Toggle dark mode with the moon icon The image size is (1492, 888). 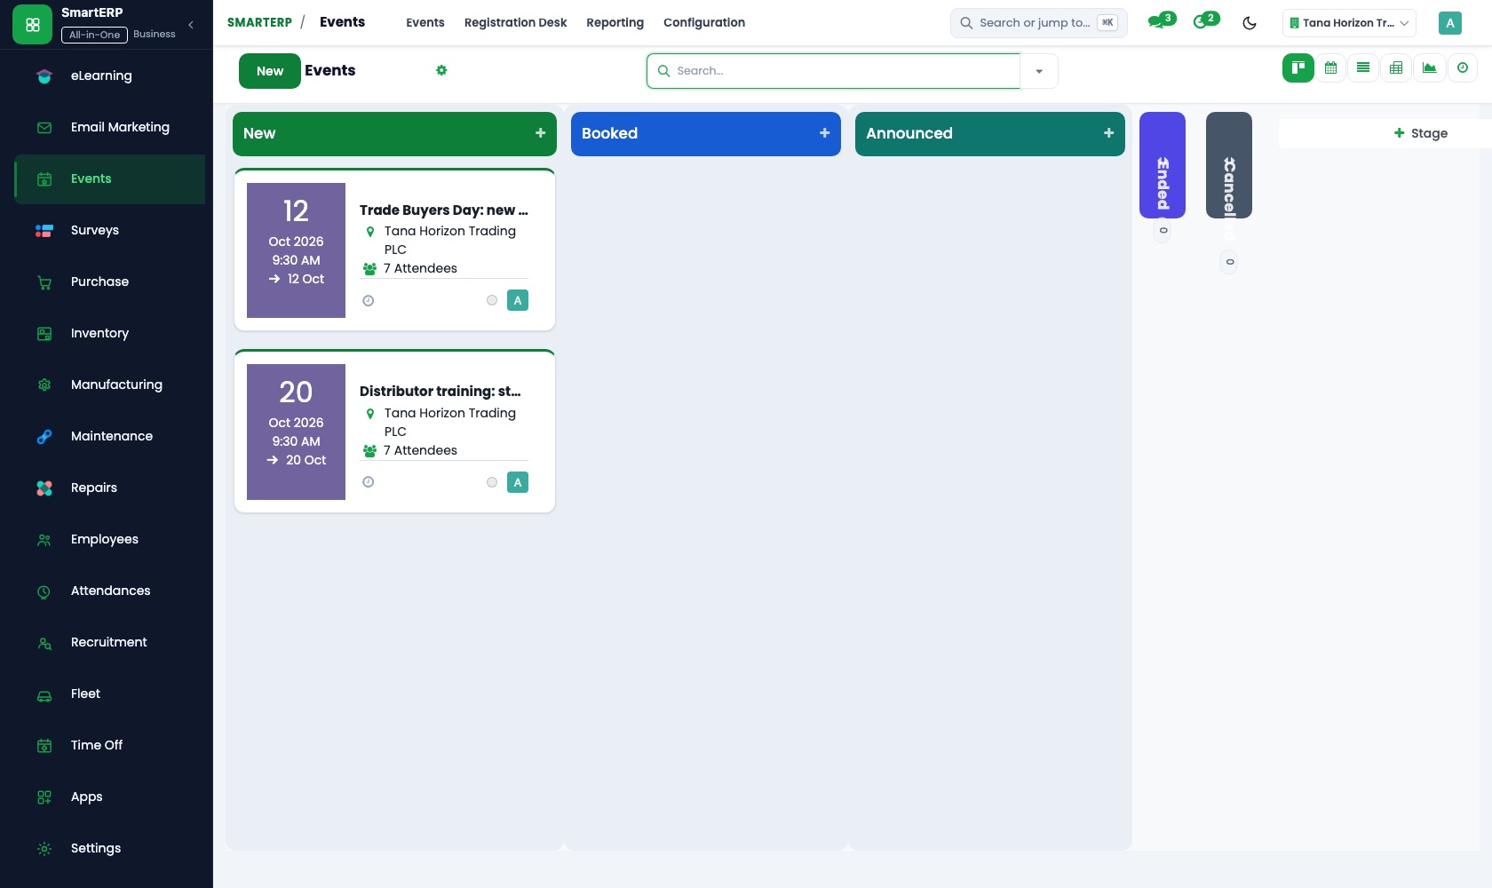(x=1250, y=23)
